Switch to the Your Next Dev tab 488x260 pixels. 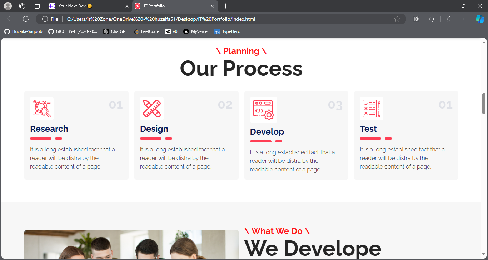click(x=89, y=6)
